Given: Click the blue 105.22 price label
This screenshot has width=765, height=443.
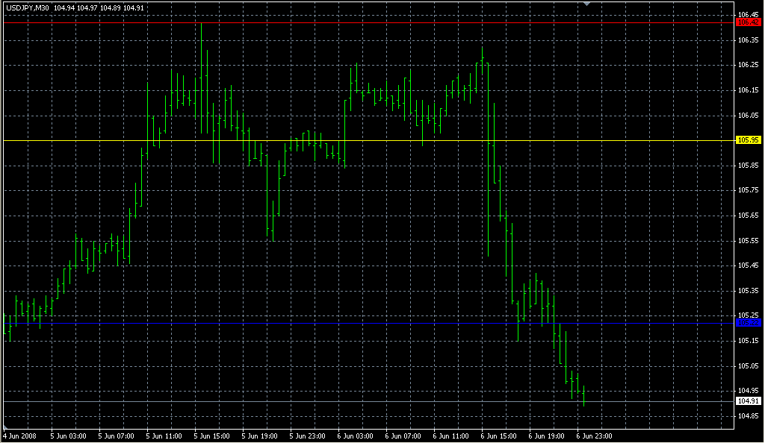Looking at the screenshot, I should pyautogui.click(x=748, y=323).
